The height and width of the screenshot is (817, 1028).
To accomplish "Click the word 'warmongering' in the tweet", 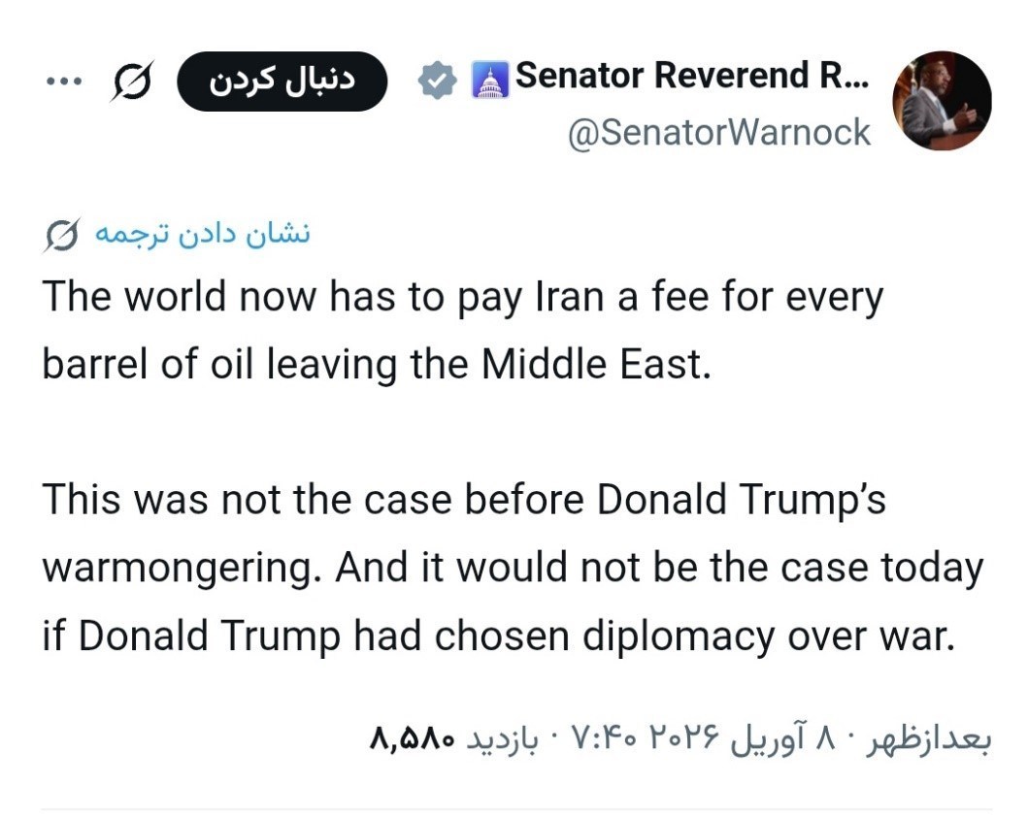I will (x=182, y=568).
